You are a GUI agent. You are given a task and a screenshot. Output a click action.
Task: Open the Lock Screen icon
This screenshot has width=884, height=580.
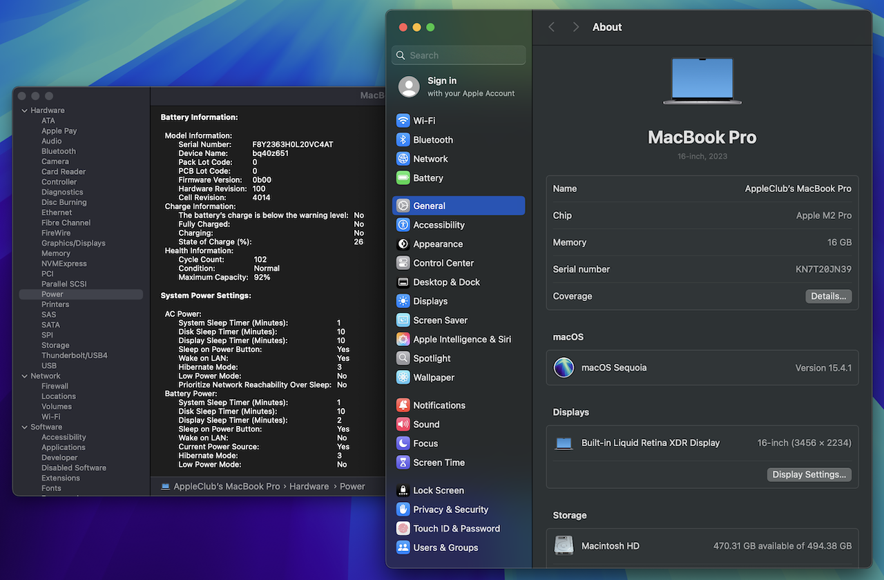click(x=403, y=490)
